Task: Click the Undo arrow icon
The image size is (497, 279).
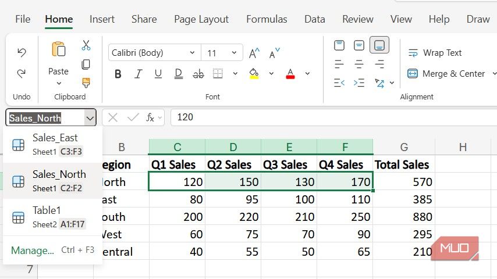Action: pos(22,52)
